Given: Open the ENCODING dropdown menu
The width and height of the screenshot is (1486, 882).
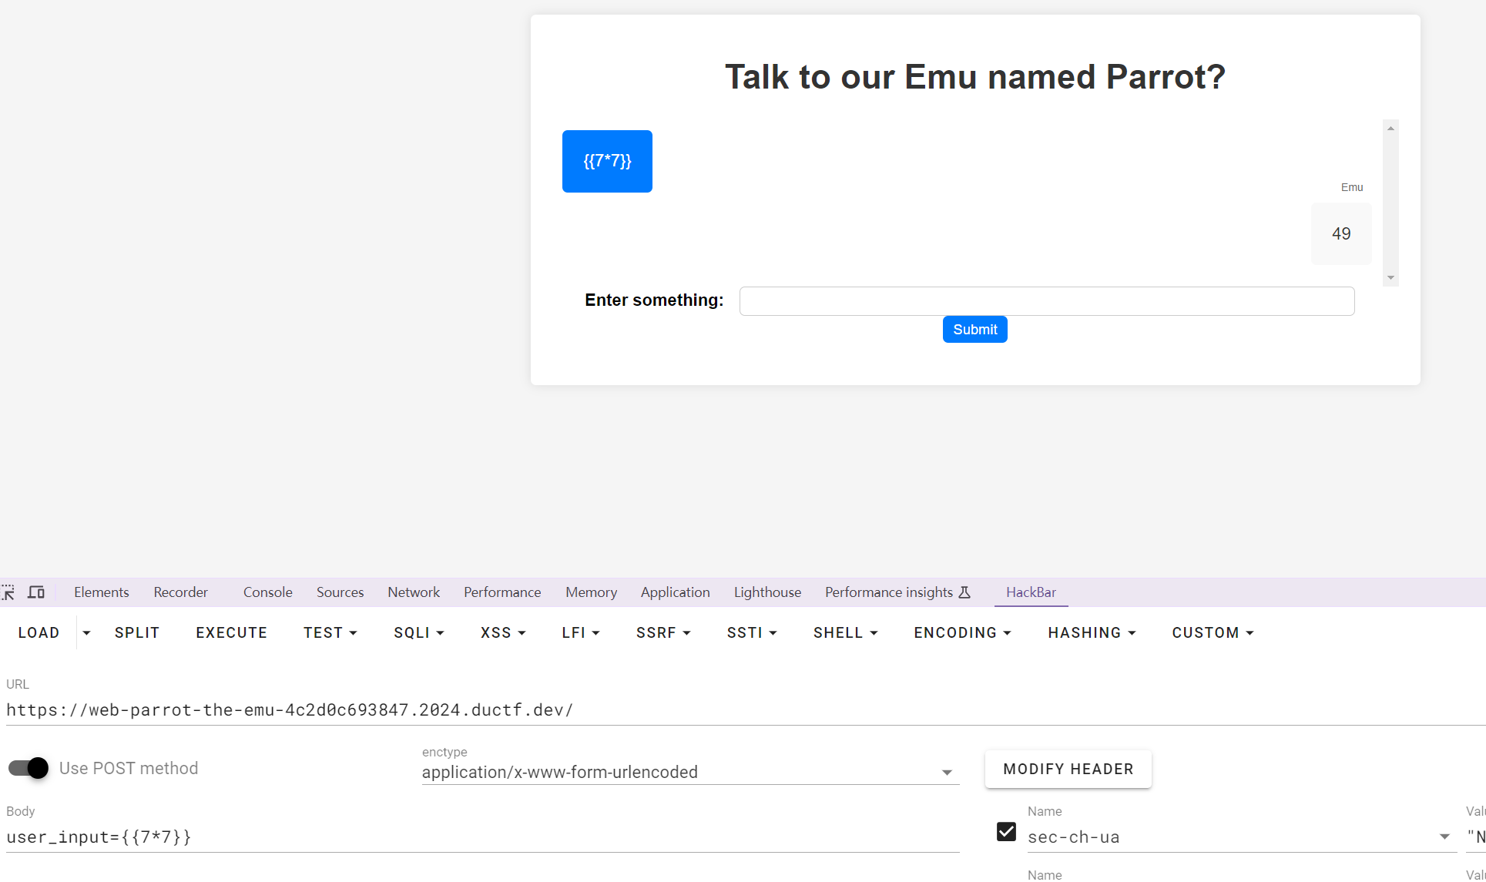Looking at the screenshot, I should (962, 632).
